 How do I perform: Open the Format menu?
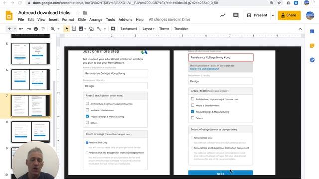(x=68, y=20)
